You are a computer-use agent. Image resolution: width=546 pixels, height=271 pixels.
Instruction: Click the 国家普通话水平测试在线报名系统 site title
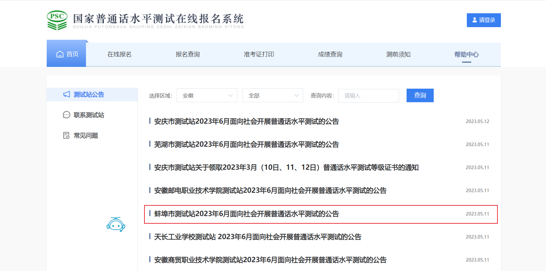point(158,19)
